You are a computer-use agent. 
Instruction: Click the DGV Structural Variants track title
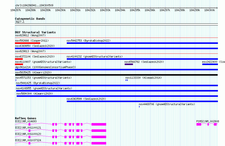[35, 32]
